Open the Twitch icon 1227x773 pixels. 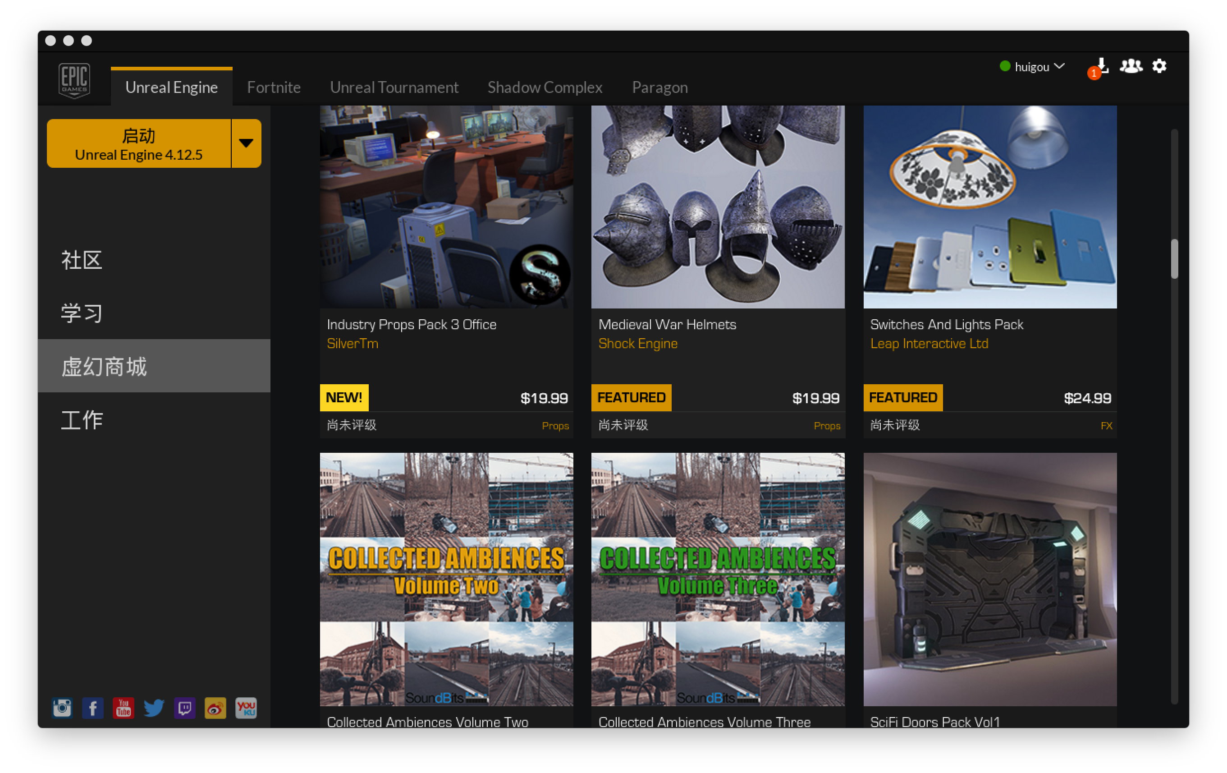coord(184,708)
